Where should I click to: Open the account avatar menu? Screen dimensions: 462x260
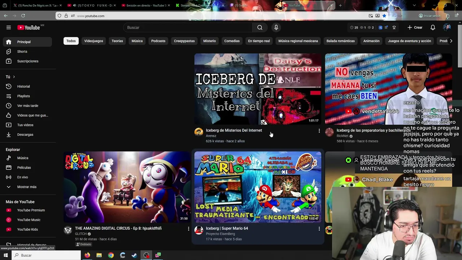click(447, 27)
